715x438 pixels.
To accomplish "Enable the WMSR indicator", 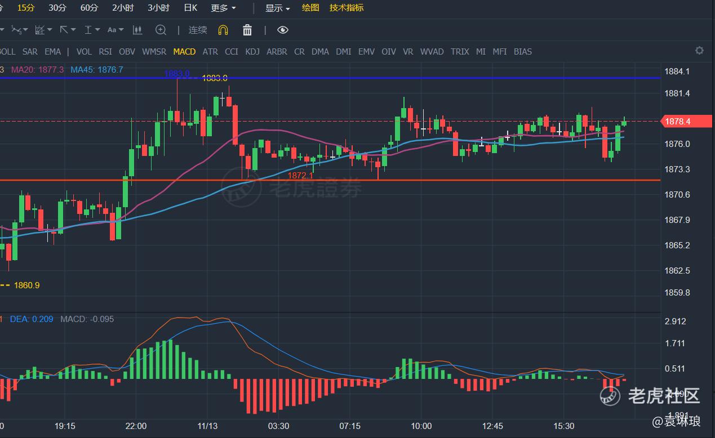I will click(x=154, y=51).
